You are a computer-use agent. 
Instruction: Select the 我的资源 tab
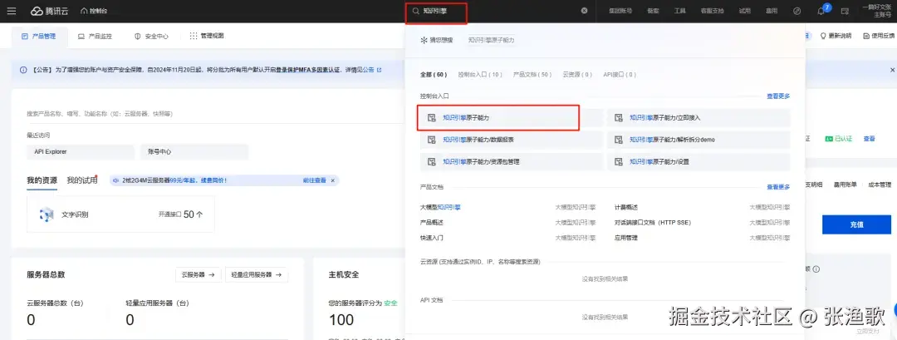coord(42,180)
